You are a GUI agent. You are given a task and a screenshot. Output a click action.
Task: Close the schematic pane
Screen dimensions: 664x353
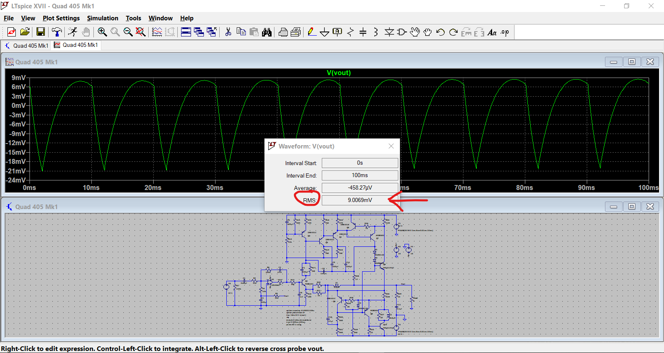650,207
